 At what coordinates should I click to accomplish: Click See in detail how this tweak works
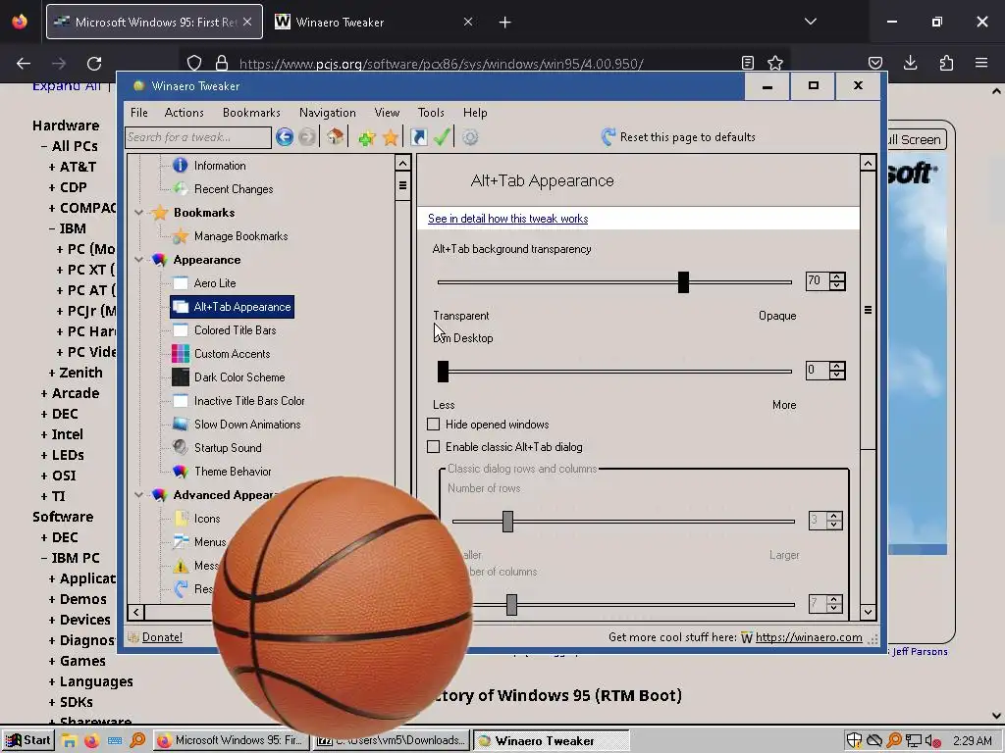point(507,219)
